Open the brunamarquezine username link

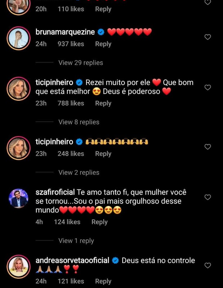(x=65, y=32)
